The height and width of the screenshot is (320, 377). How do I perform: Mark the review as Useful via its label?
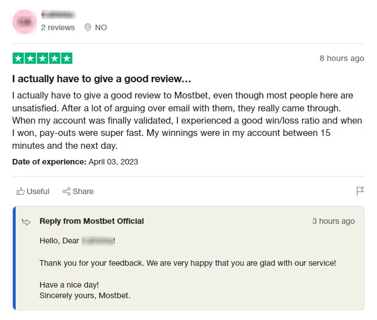(x=38, y=191)
